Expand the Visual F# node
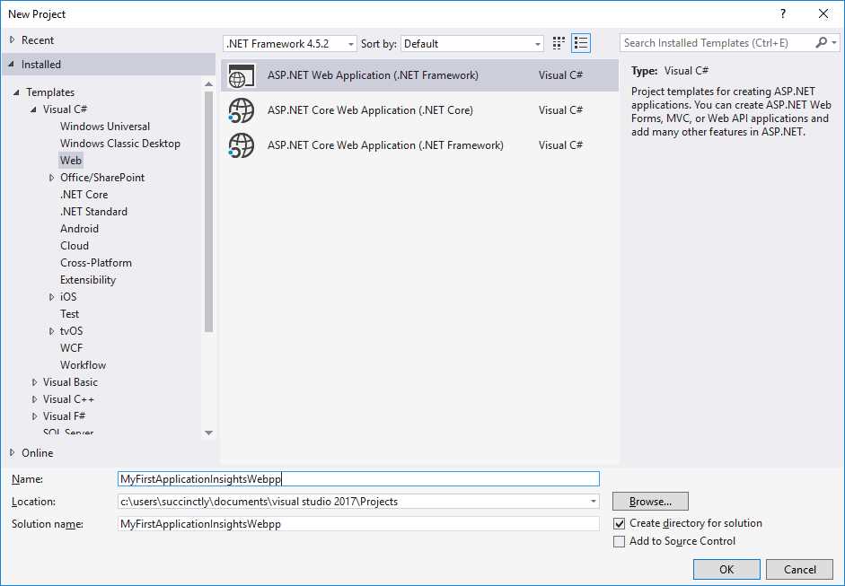 (x=34, y=416)
